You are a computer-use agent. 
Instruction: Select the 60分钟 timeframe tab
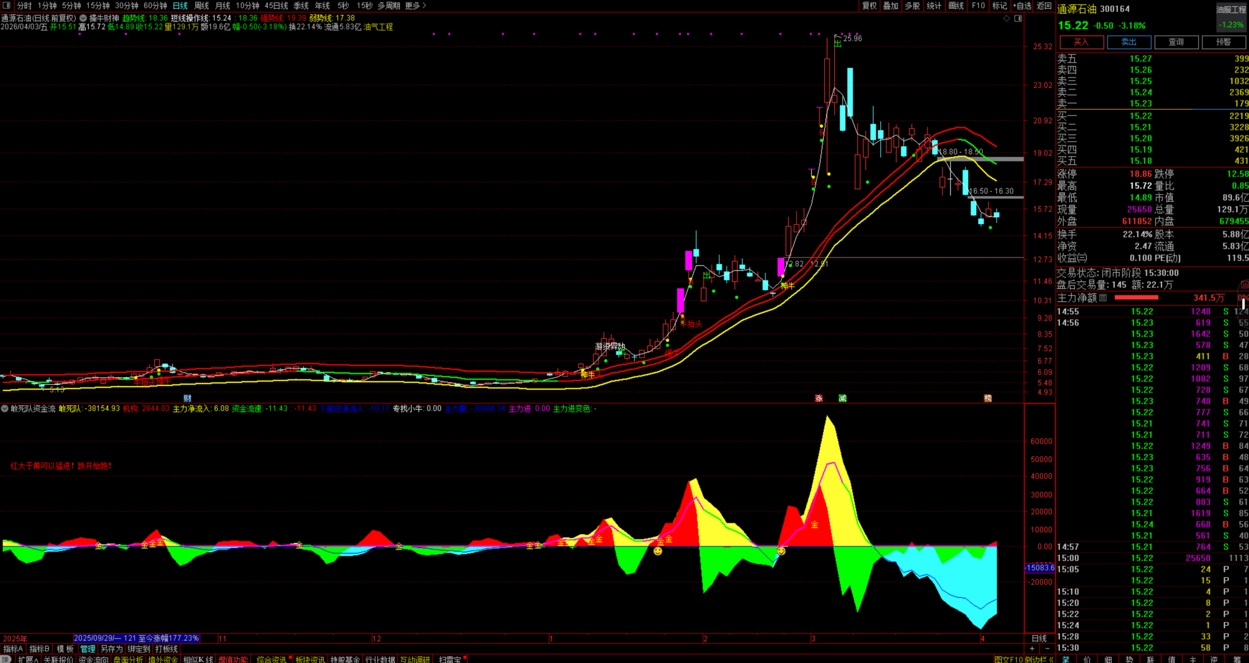point(155,5)
